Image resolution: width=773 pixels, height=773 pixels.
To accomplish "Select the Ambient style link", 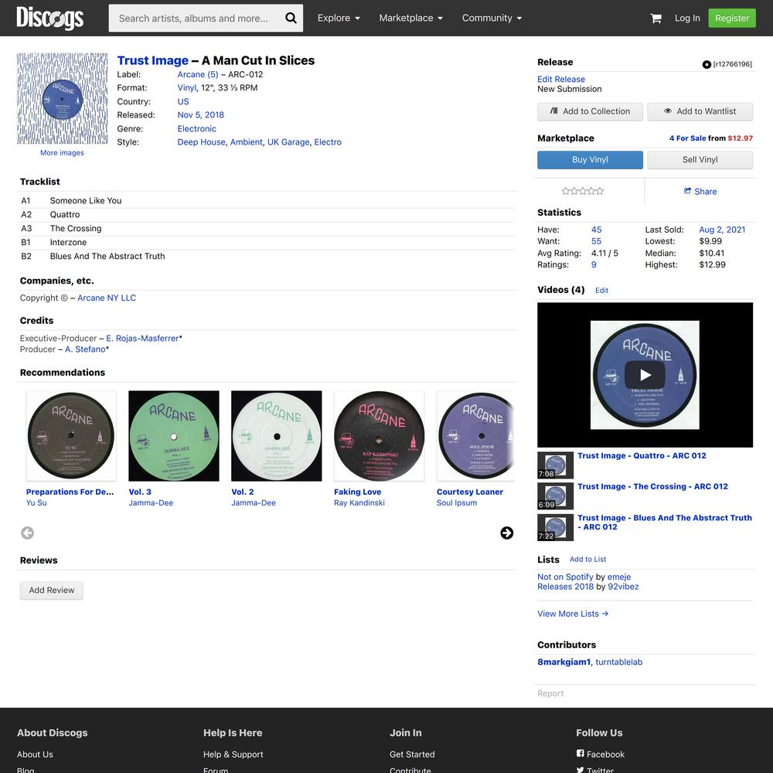I will tap(246, 142).
